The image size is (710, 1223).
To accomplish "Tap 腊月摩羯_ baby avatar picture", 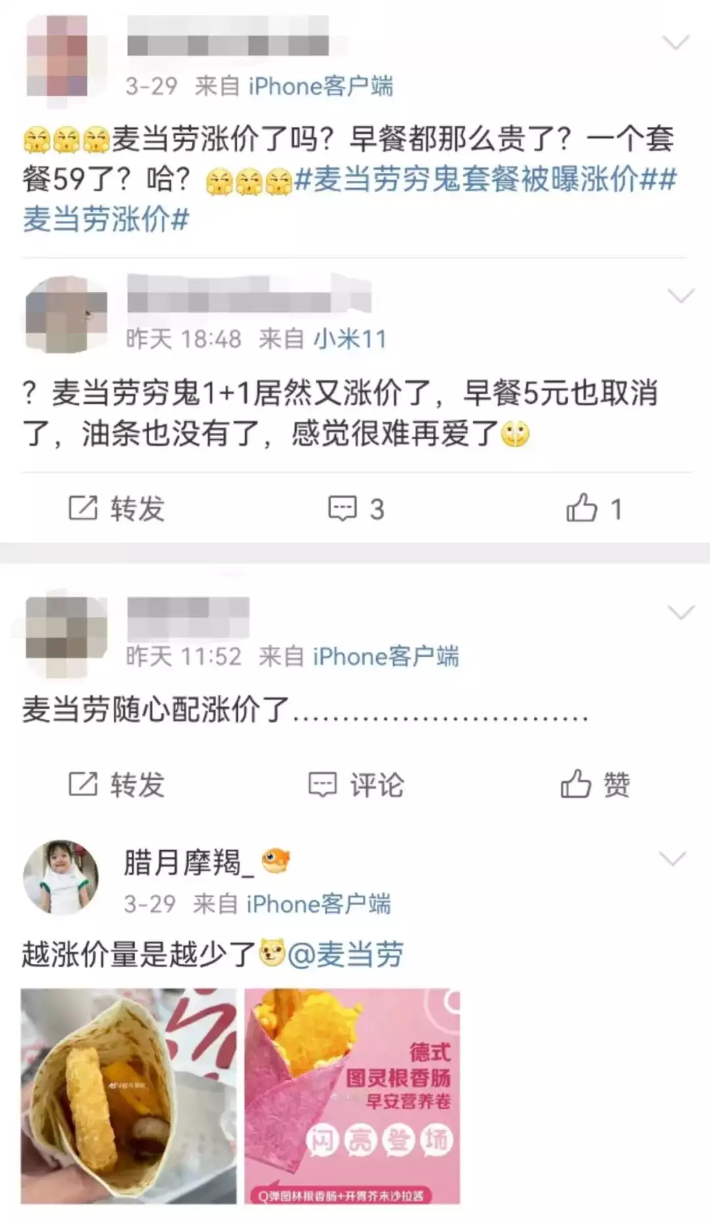I will click(60, 876).
